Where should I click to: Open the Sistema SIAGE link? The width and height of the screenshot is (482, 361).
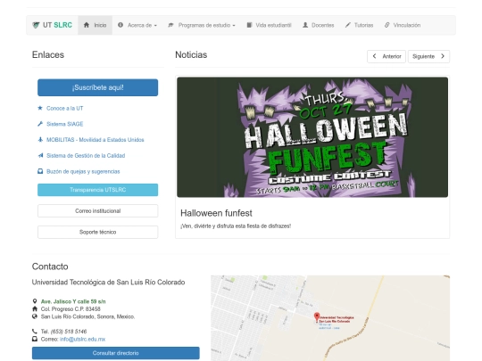click(x=65, y=124)
